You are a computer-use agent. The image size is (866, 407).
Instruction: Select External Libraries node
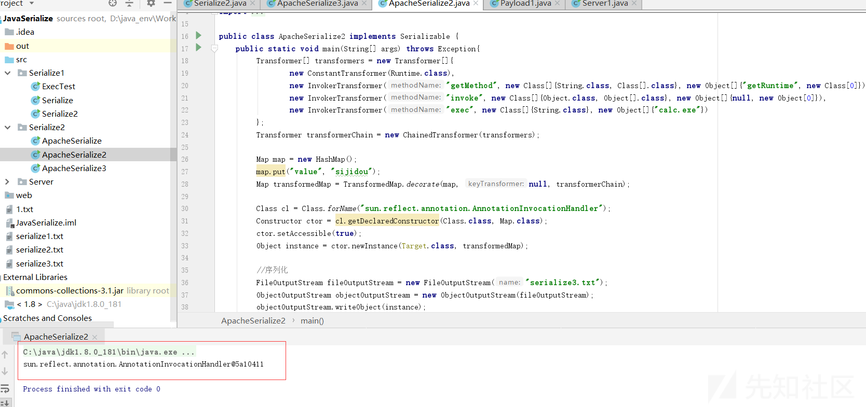(x=35, y=277)
